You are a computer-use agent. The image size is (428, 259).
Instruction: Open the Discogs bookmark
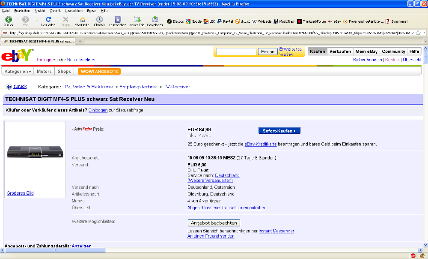pyautogui.click(x=175, y=21)
